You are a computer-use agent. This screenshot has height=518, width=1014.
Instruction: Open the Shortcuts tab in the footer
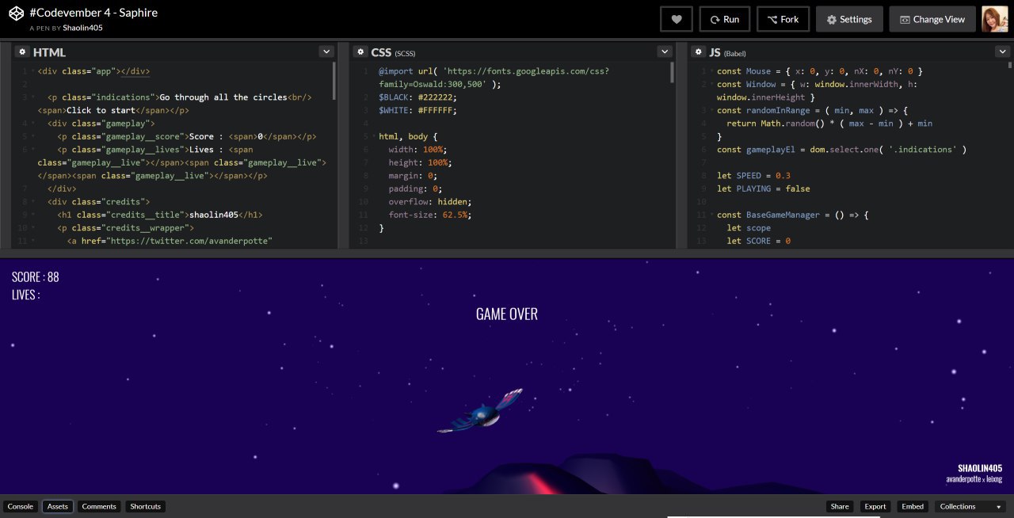point(146,506)
